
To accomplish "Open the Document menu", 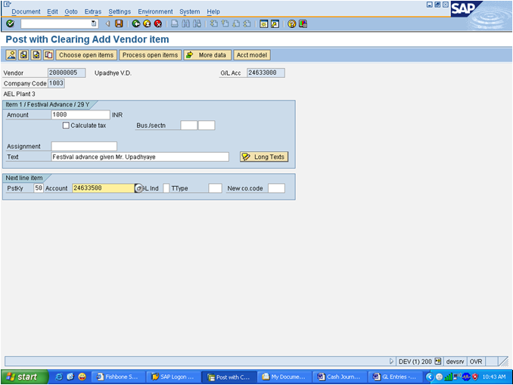I will 26,11.
